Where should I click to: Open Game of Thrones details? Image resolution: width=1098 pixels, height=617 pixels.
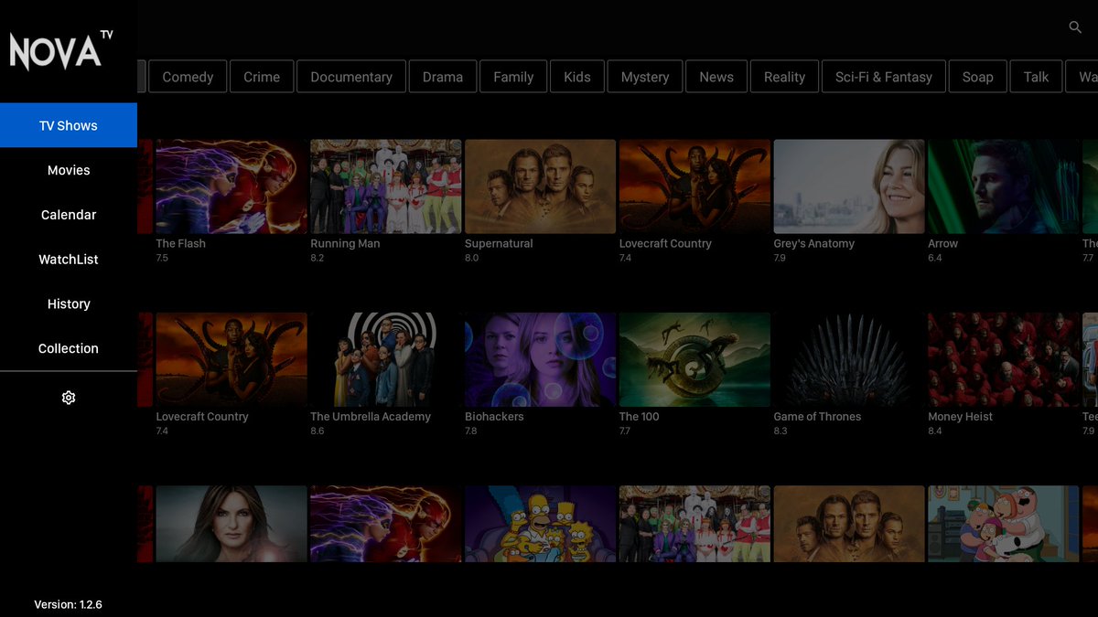[848, 359]
